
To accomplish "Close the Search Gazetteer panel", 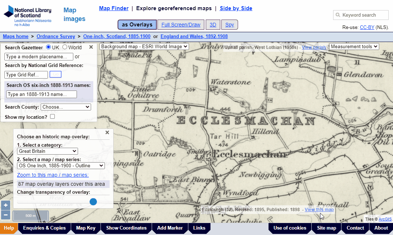I will click(91, 47).
